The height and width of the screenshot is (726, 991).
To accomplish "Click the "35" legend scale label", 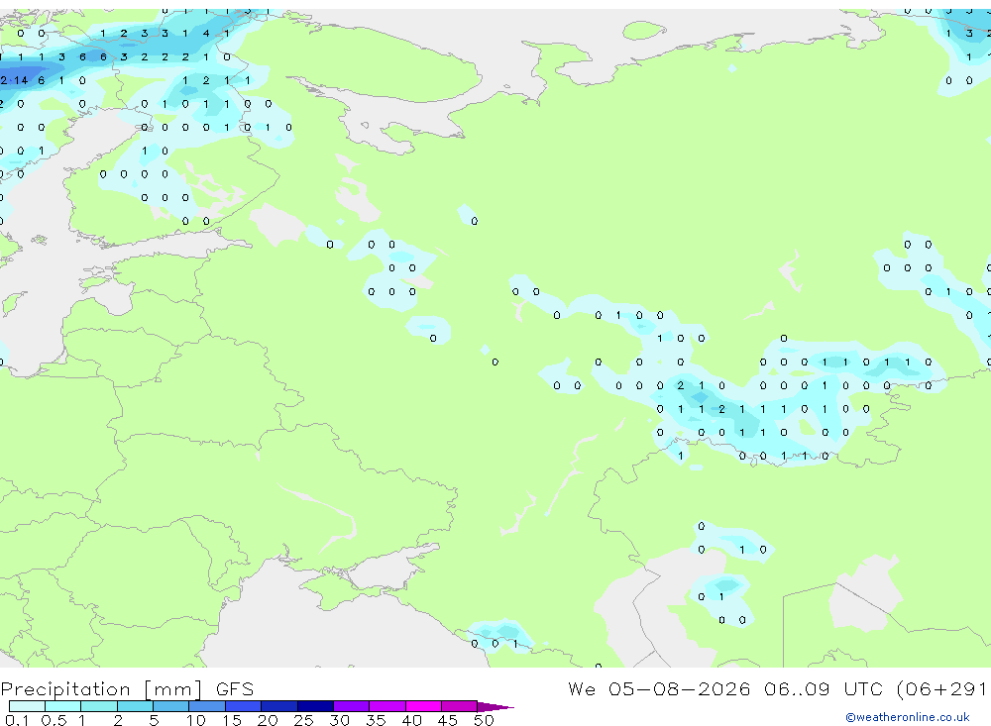I will click(376, 720).
